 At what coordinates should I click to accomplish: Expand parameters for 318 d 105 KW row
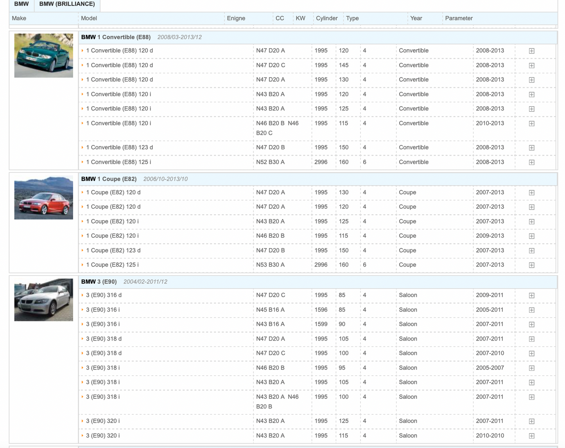tap(531, 339)
